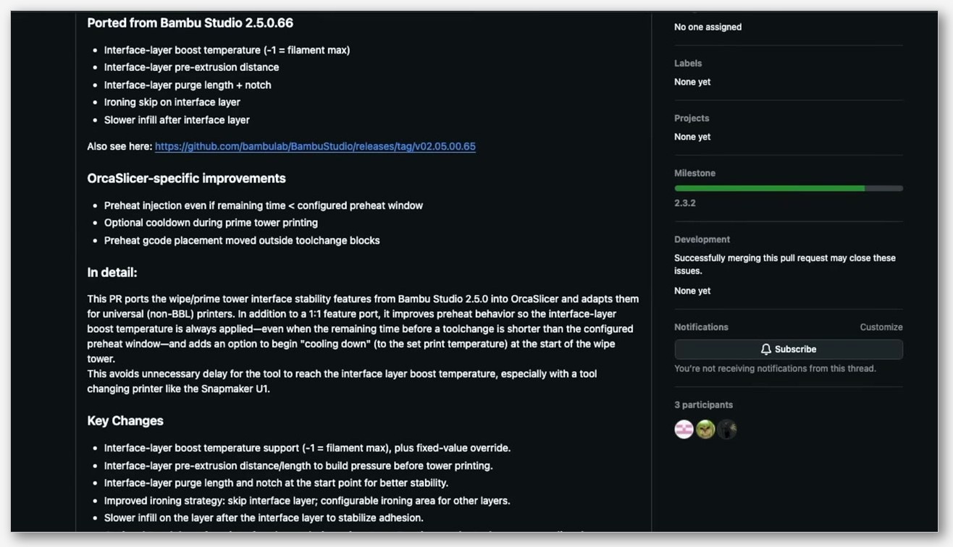This screenshot has width=953, height=547.
Task: Click 'Preheat injection even if remaining time' bullet
Action: click(x=264, y=205)
